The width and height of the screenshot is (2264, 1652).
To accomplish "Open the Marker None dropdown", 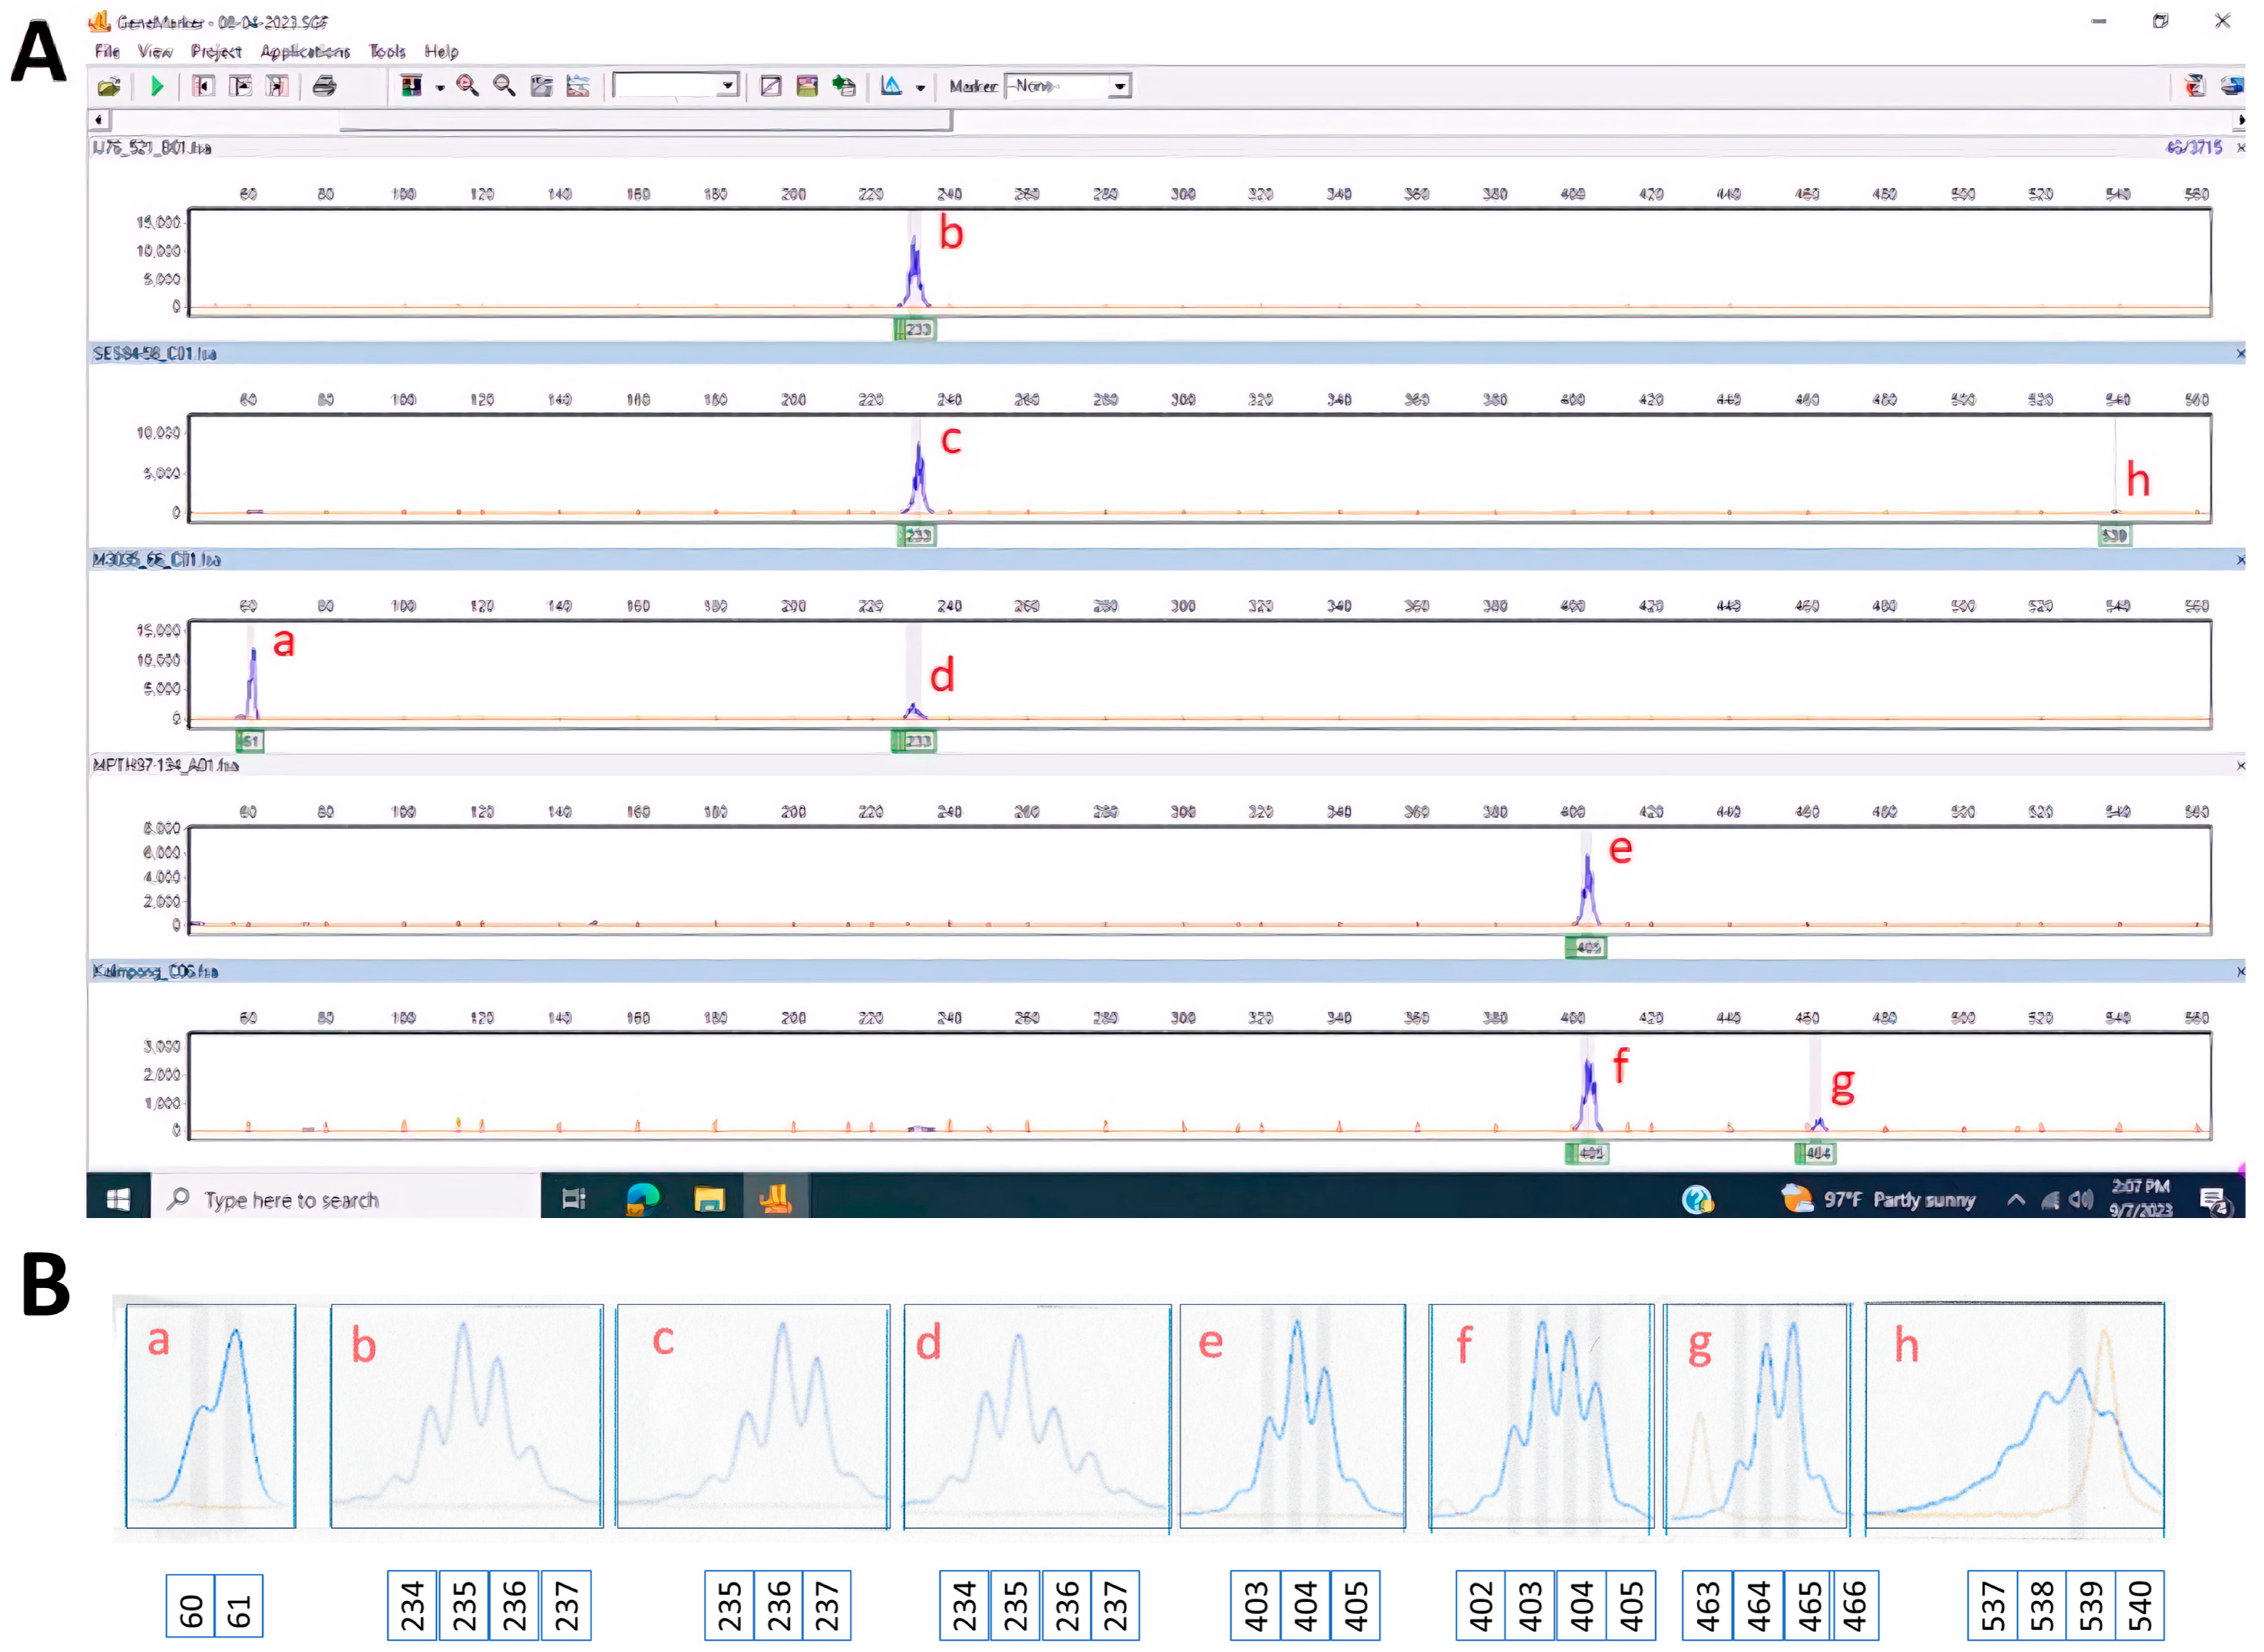I will tap(1120, 87).
